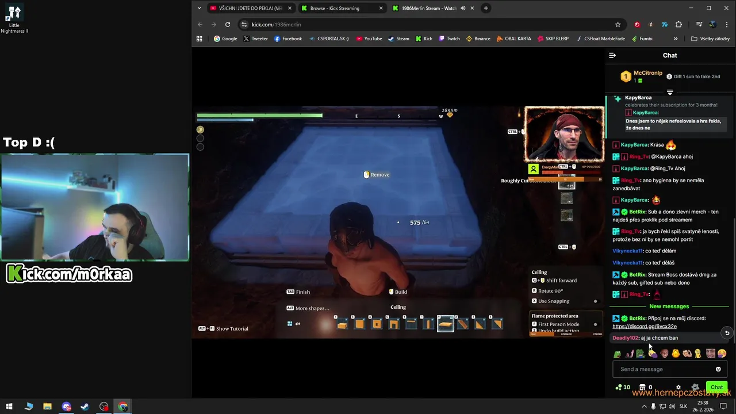736x414 pixels.
Task: Pick the yellow chick emote in quick emotes
Action: 676,354
